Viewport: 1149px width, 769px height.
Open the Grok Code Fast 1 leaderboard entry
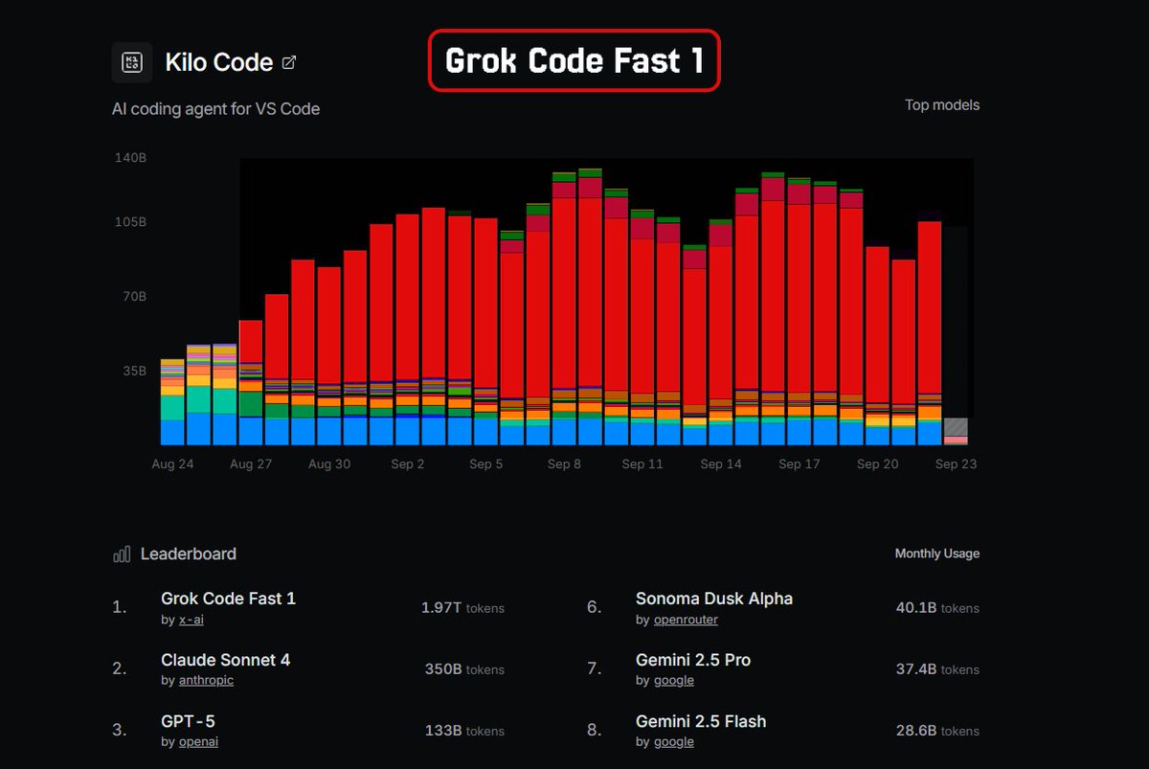point(228,599)
